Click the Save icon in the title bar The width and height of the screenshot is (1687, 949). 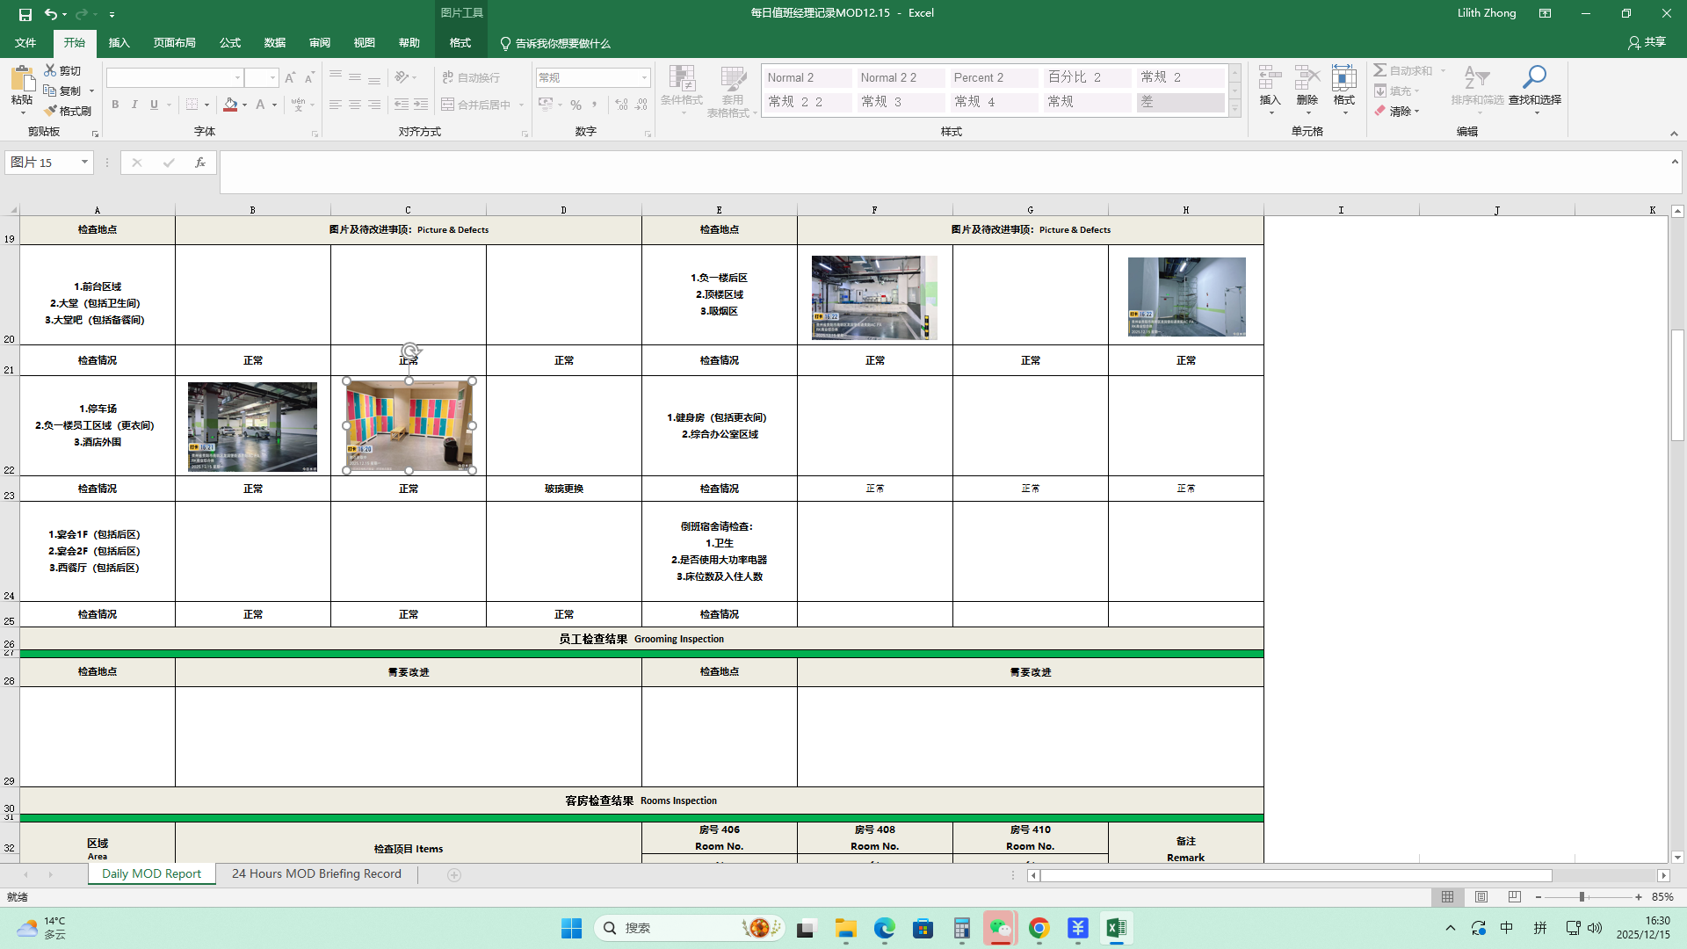(25, 14)
